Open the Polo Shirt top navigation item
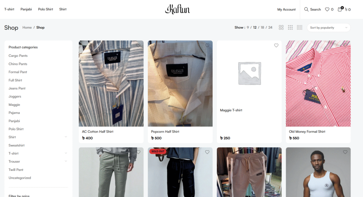The height and width of the screenshot is (197, 363). (x=46, y=9)
